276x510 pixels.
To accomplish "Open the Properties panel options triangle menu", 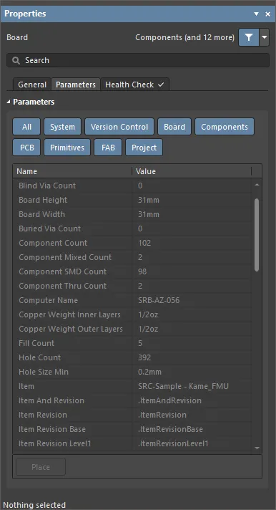I will click(x=256, y=14).
